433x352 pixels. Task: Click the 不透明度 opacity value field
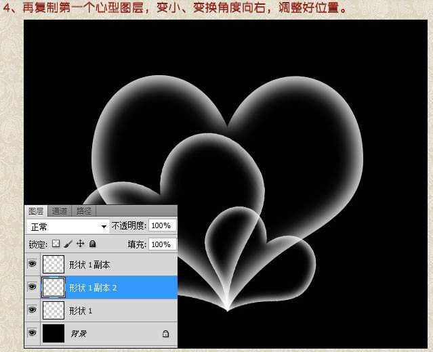(161, 225)
